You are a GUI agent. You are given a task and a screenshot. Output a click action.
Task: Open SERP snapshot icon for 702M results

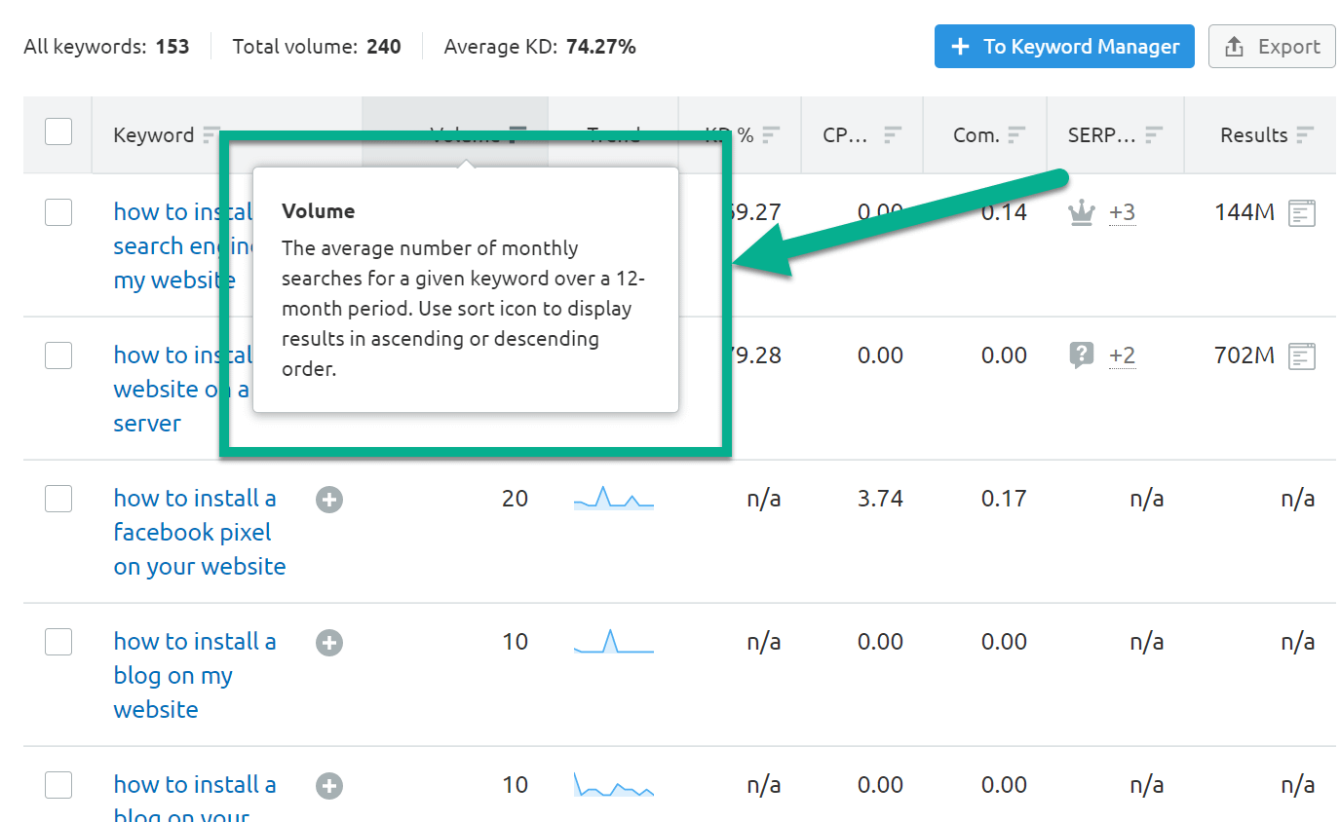click(1302, 355)
